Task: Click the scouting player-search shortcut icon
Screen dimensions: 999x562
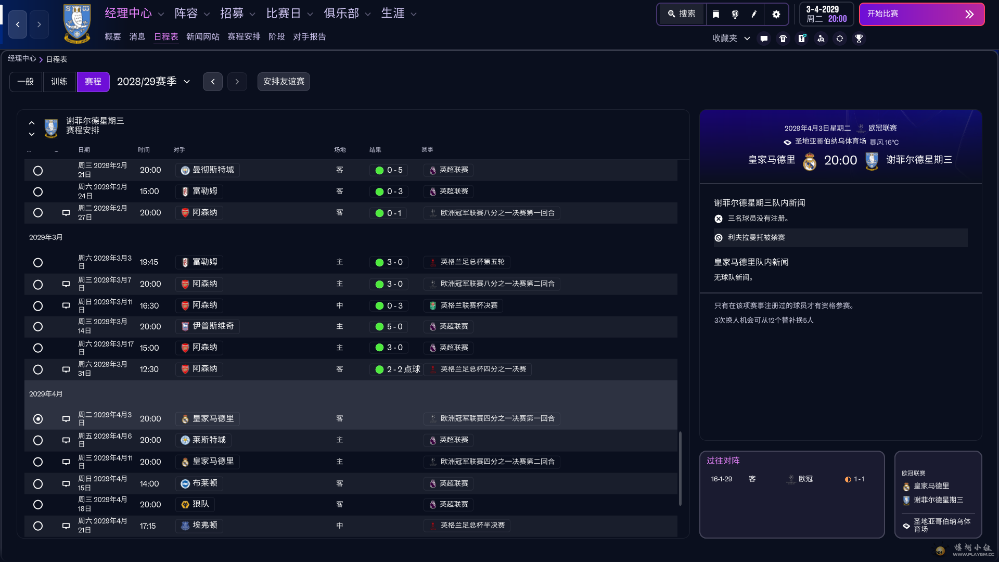Action: [x=821, y=39]
